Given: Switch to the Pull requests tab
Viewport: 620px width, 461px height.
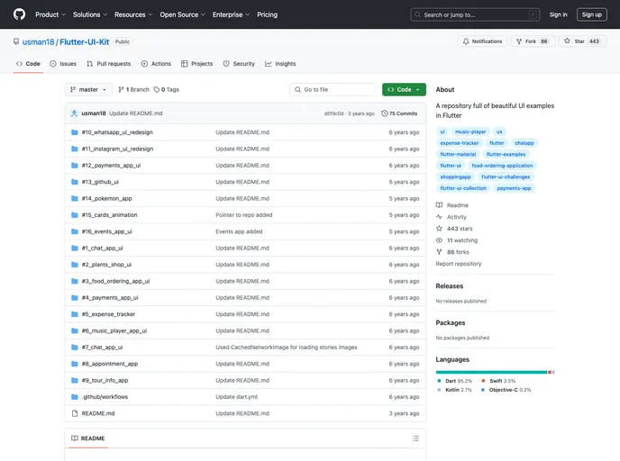Looking at the screenshot, I should [x=109, y=64].
